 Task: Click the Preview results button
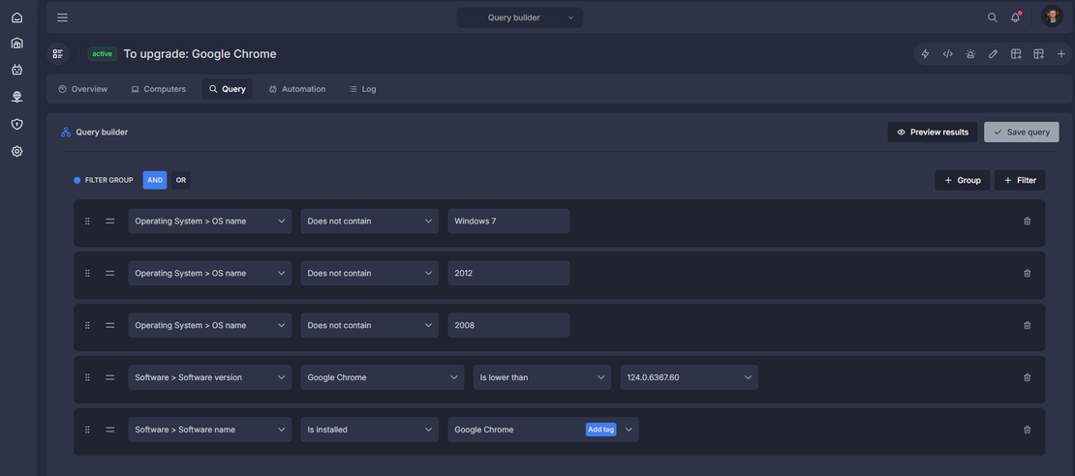(x=933, y=133)
